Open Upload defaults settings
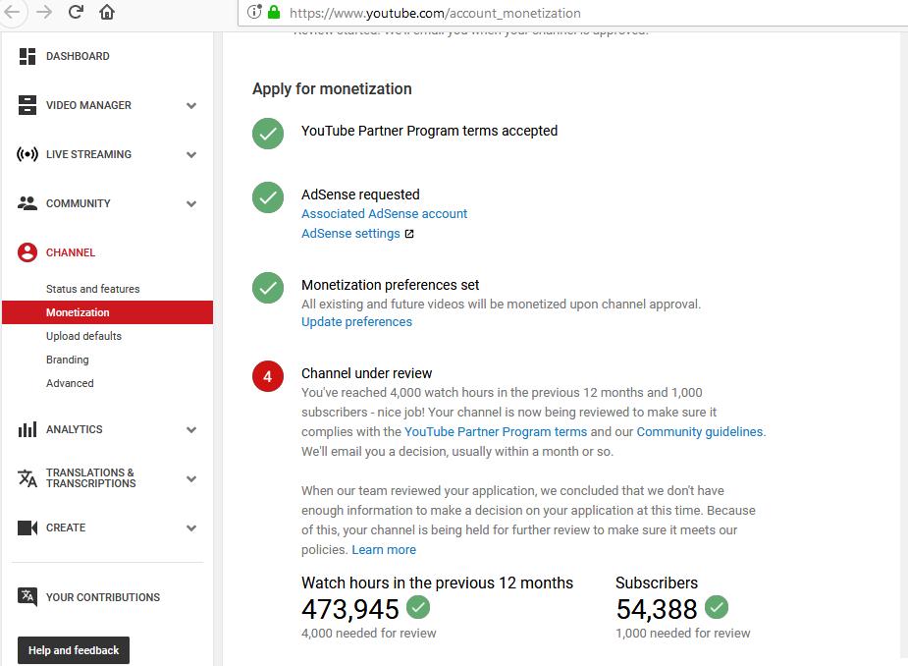The width and height of the screenshot is (908, 666). coord(84,336)
